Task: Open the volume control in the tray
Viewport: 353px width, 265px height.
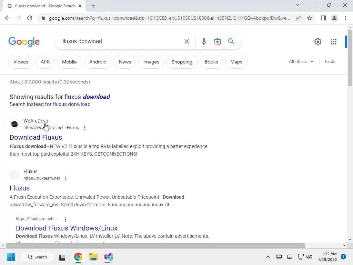Action: click(309, 257)
